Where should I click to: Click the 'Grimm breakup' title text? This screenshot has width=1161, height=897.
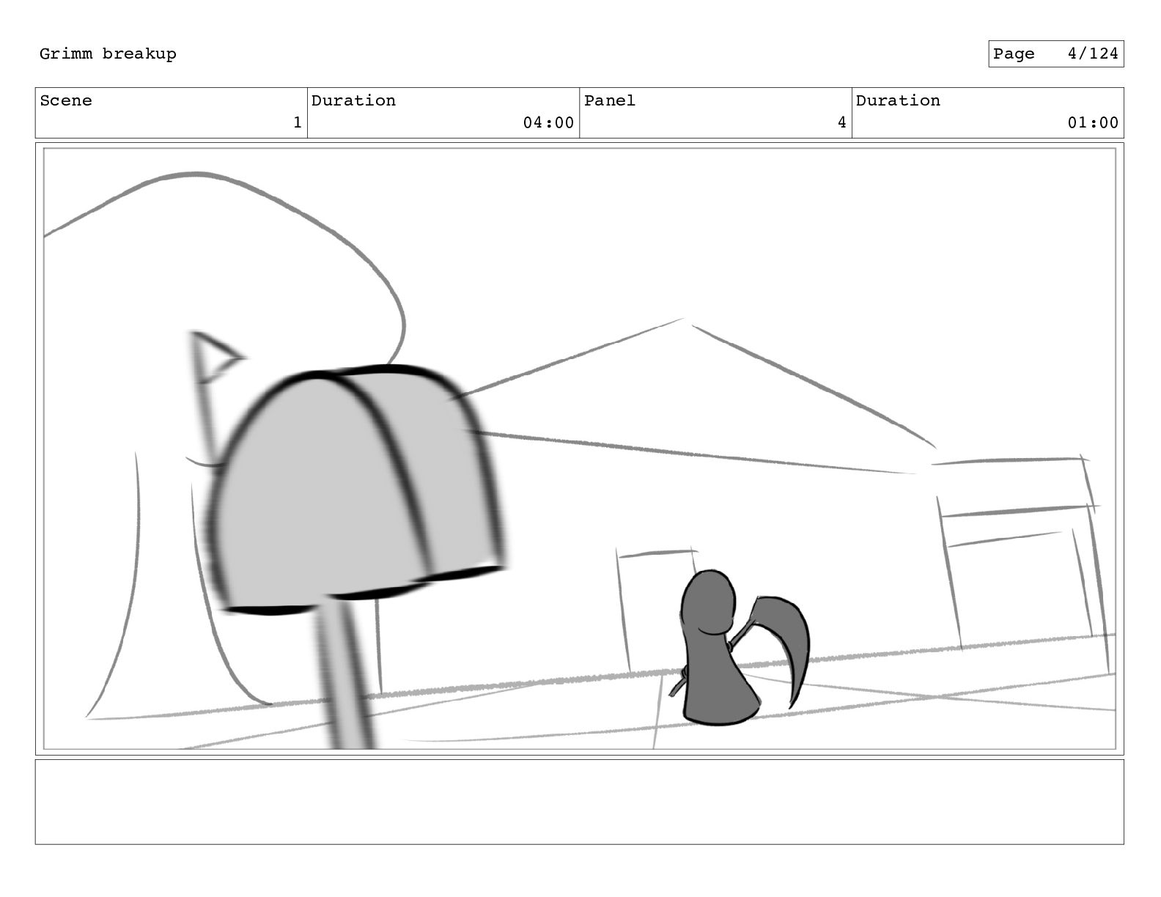click(108, 54)
